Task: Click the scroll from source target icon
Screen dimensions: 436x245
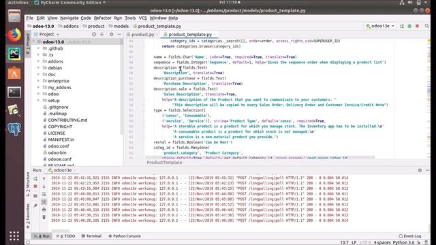Action: [x=94, y=35]
